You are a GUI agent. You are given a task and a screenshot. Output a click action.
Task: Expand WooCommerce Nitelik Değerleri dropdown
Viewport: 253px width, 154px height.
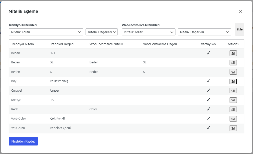click(204, 32)
